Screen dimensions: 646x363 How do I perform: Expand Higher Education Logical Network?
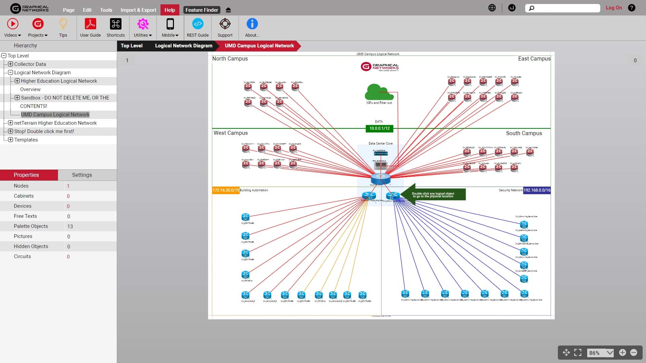pyautogui.click(x=17, y=81)
